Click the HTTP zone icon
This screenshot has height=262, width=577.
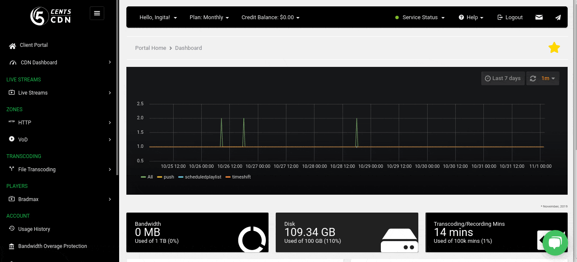click(11, 122)
